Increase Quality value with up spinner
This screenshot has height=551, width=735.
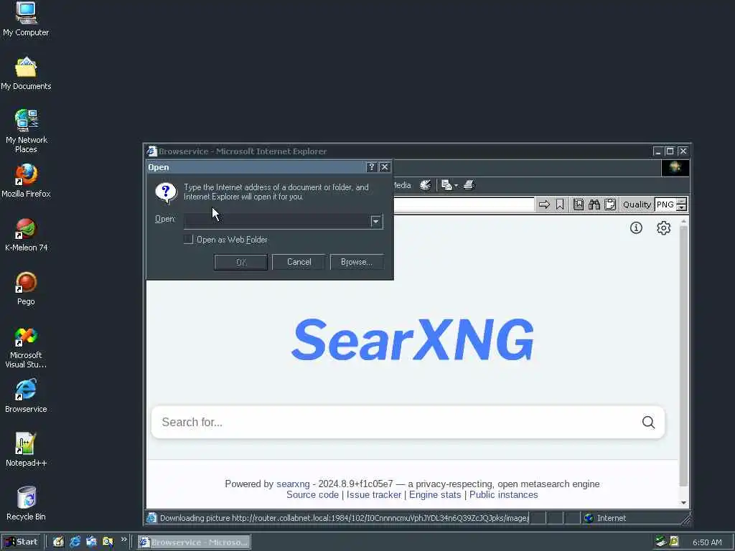click(x=682, y=201)
